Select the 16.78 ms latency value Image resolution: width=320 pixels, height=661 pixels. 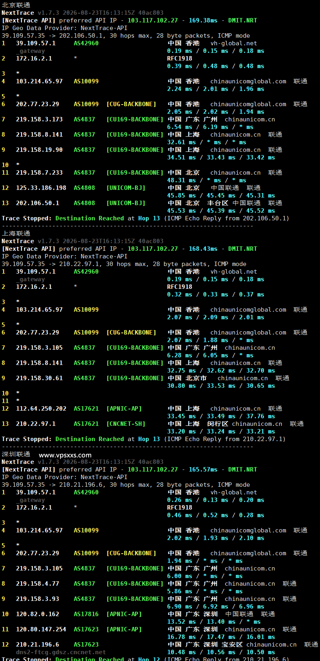click(182, 637)
